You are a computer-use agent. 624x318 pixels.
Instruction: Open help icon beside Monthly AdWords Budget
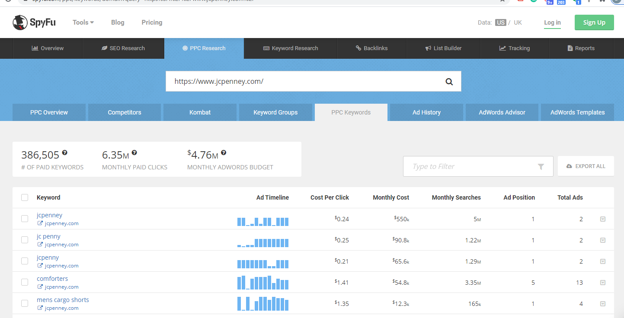(x=224, y=153)
